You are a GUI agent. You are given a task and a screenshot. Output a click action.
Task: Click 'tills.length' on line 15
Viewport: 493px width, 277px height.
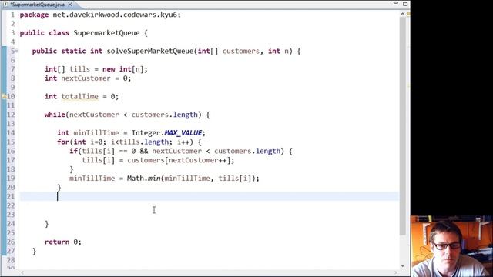pos(144,142)
